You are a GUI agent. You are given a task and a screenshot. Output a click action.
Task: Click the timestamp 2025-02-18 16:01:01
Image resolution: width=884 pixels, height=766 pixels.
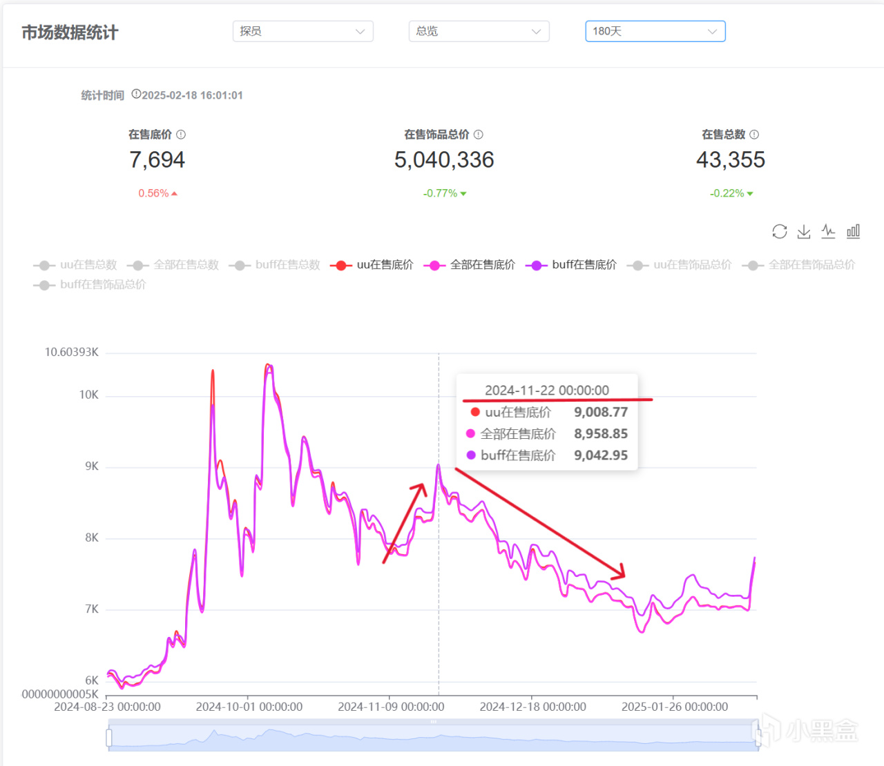tap(193, 95)
